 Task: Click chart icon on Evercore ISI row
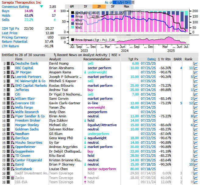tap(195, 103)
